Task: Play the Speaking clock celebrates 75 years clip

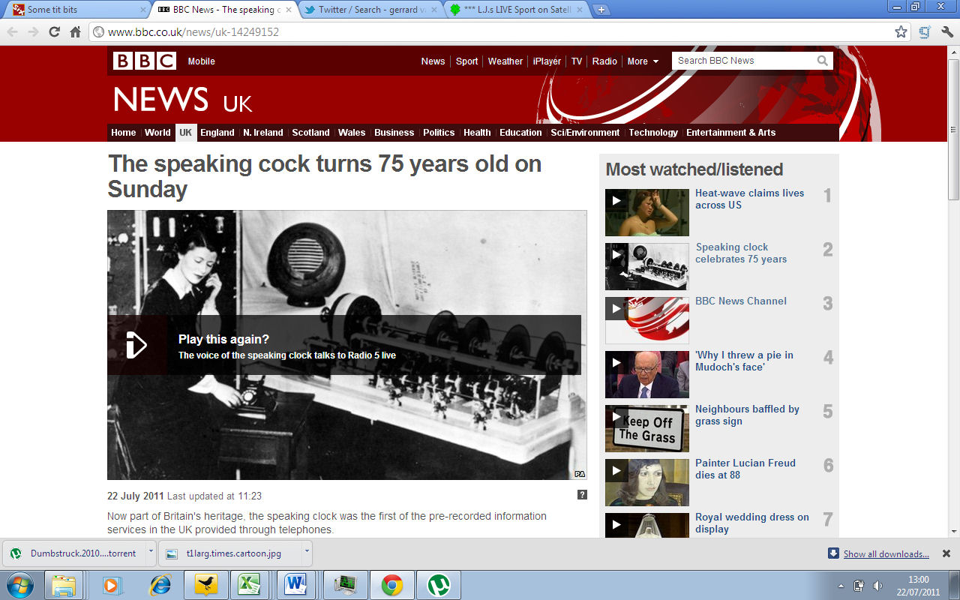Action: 646,266
